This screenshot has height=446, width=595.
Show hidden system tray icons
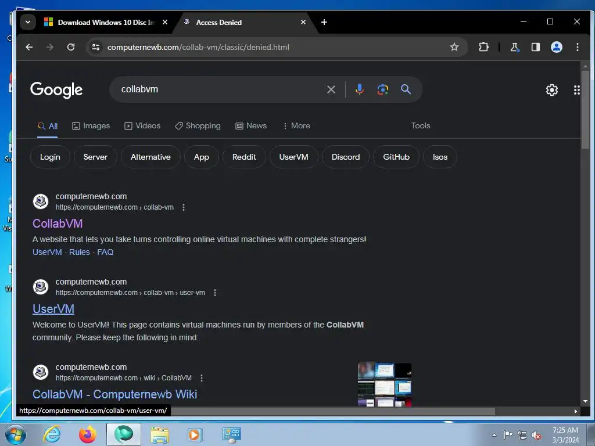[494, 435]
